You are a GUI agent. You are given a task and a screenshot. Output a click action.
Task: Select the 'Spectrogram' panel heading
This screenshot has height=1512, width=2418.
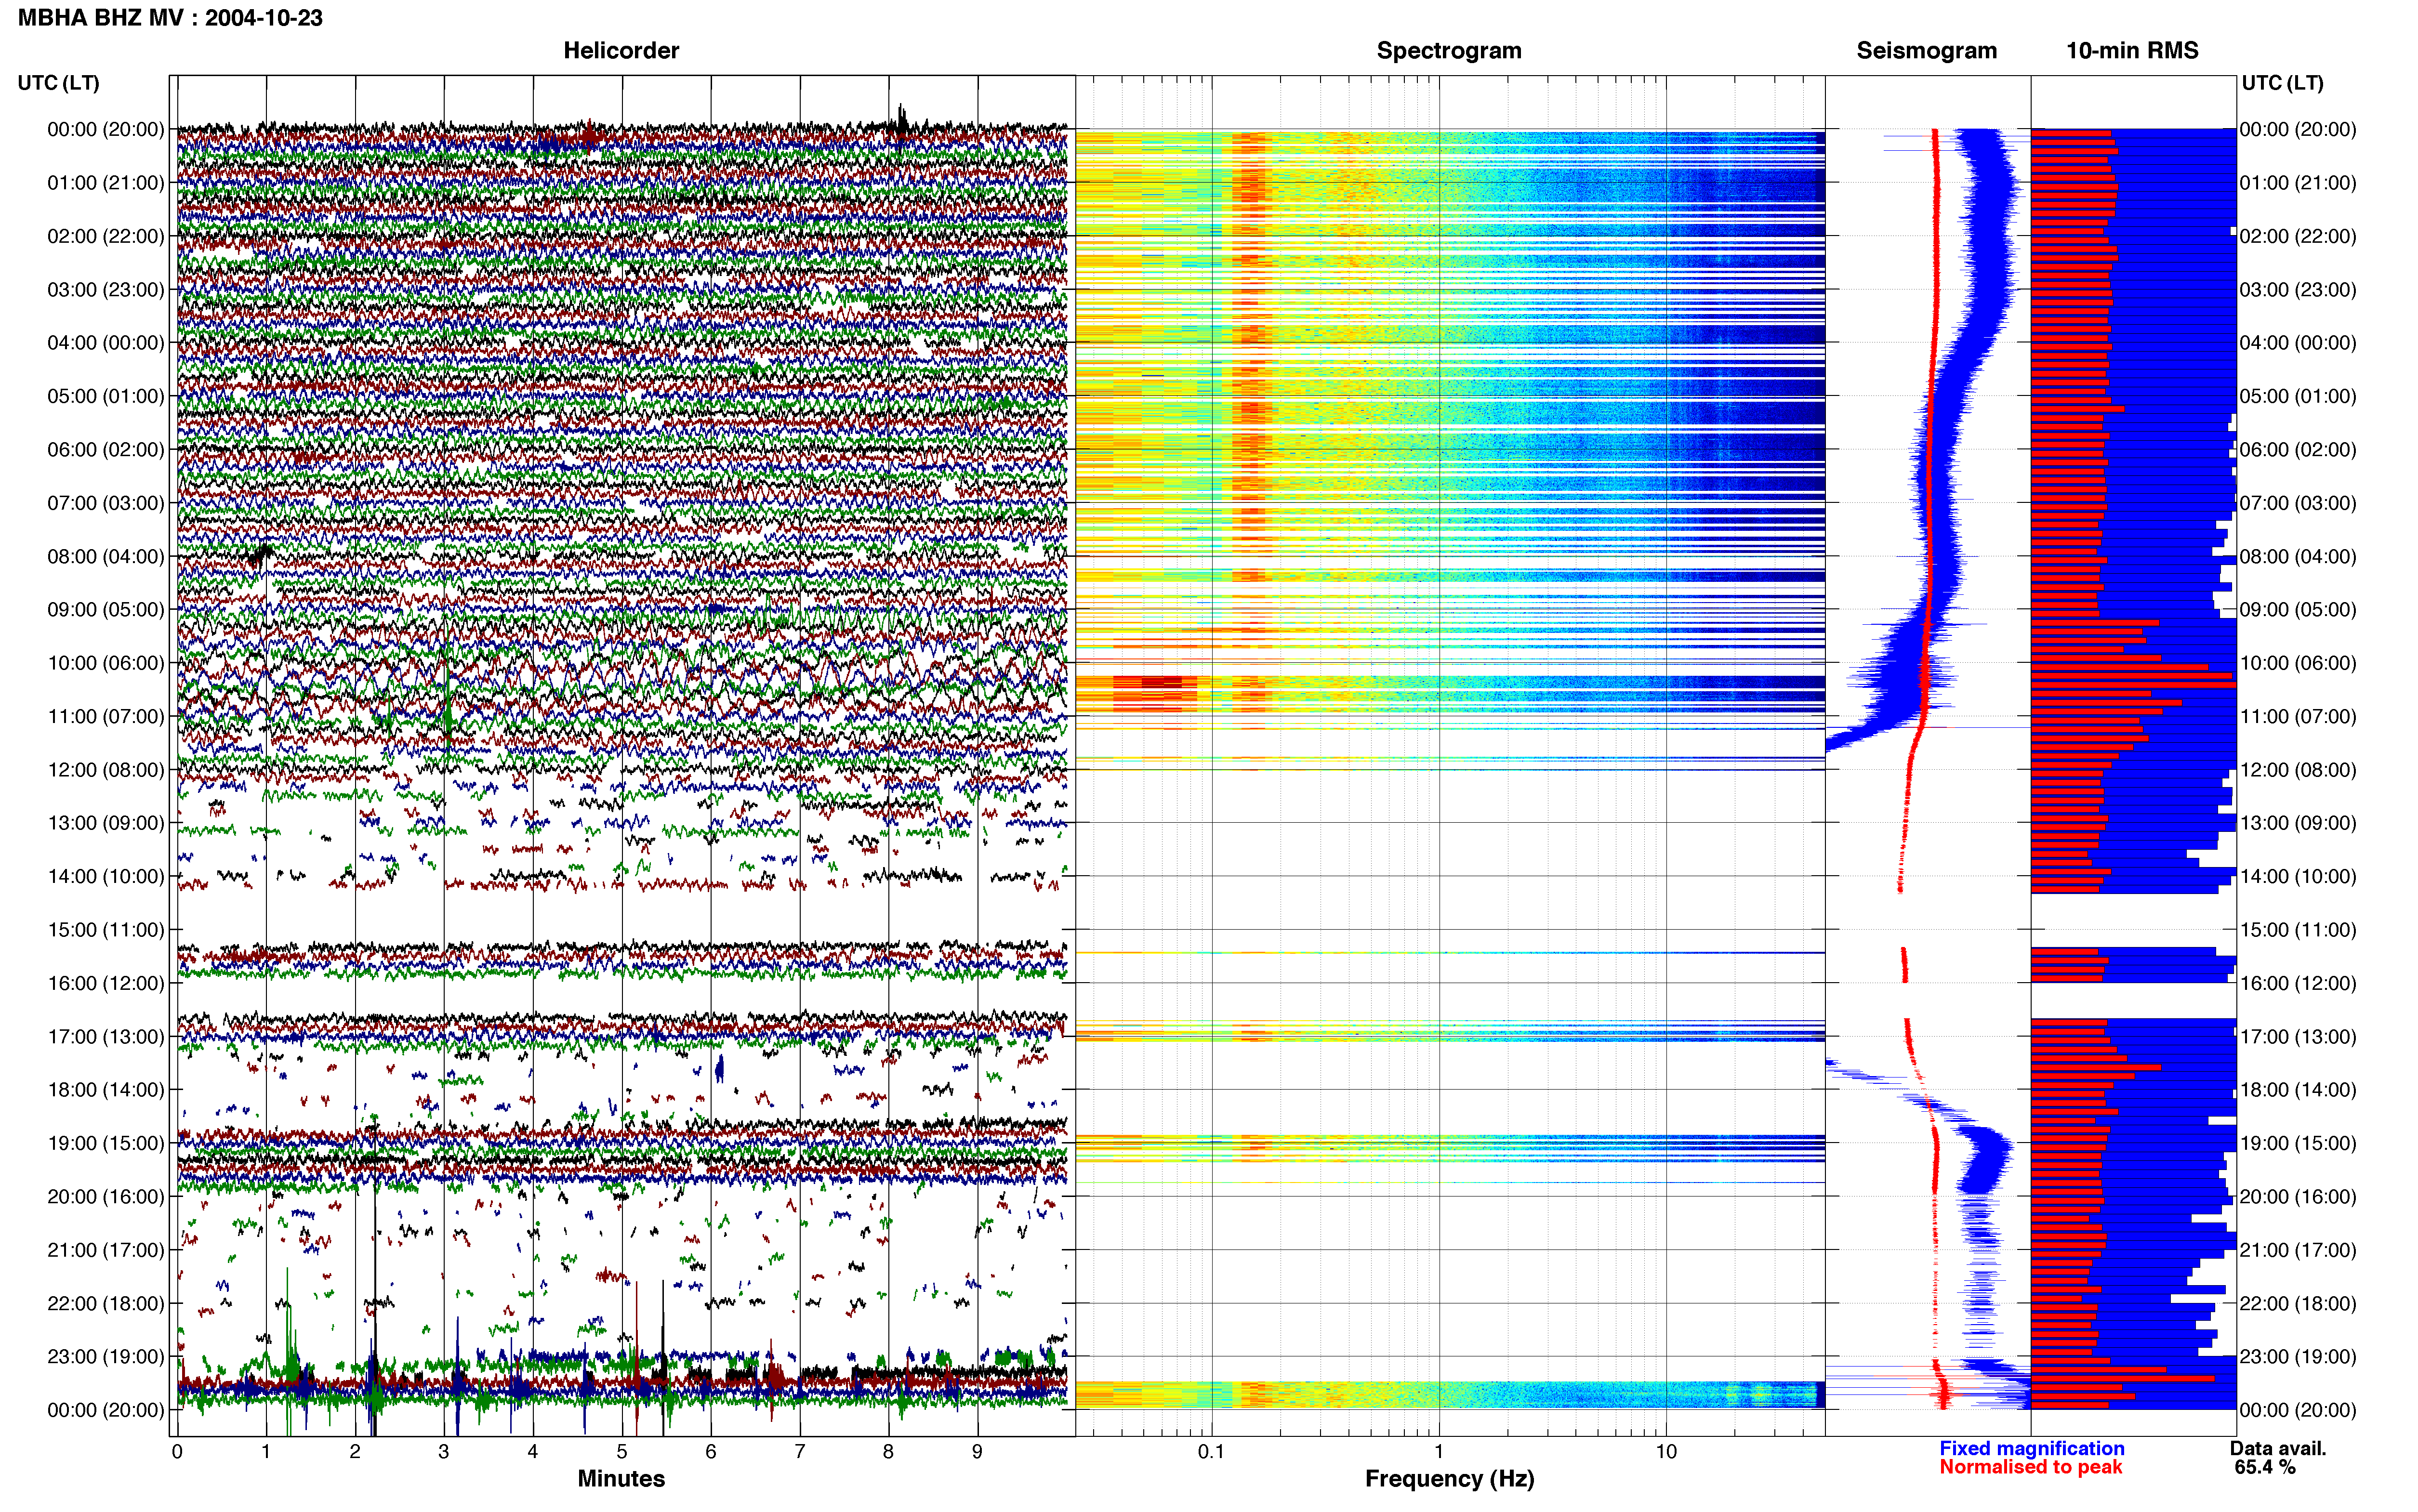pyautogui.click(x=1449, y=50)
